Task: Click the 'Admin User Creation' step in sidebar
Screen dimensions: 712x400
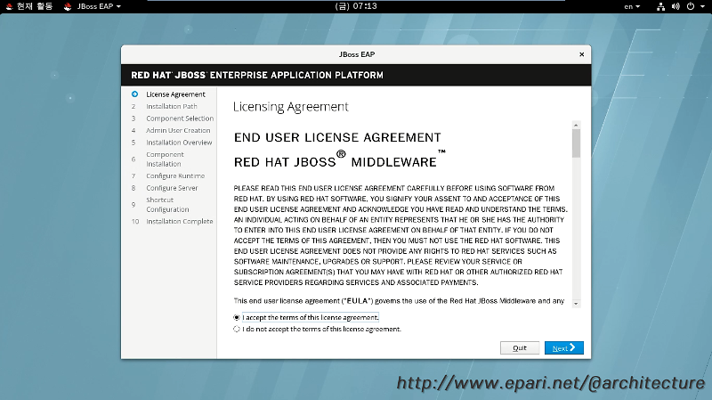Action: click(x=178, y=130)
